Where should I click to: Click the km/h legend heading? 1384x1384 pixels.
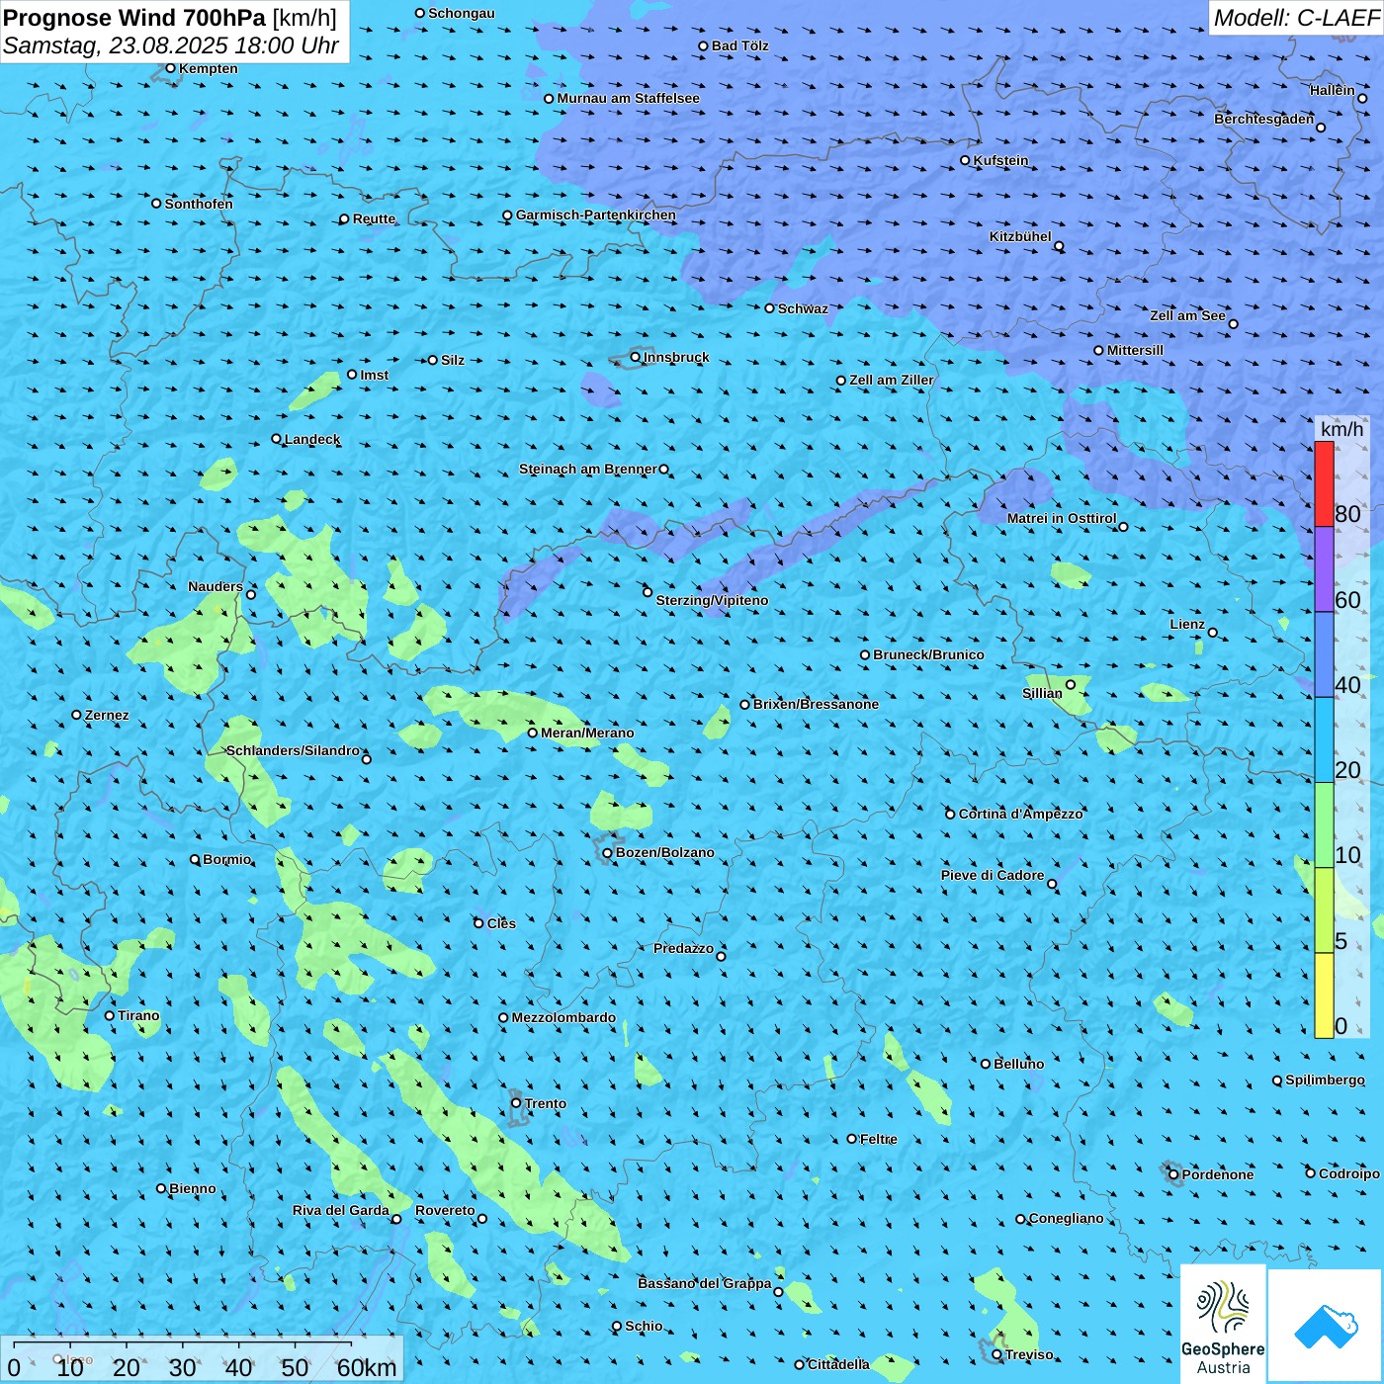tap(1341, 428)
